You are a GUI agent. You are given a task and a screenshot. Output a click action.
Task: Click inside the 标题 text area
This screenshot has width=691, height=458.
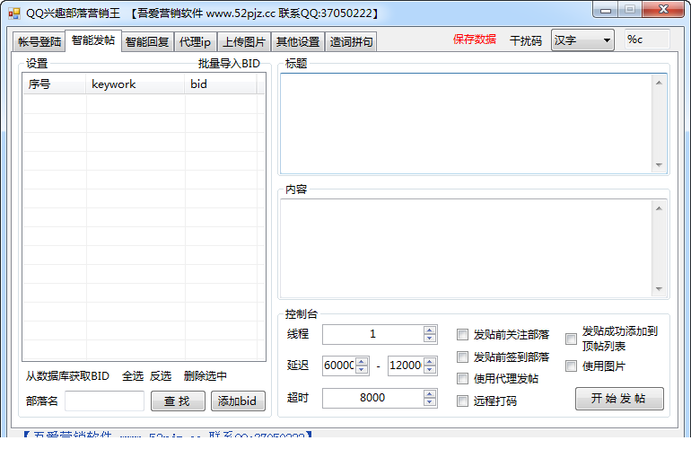pyautogui.click(x=466, y=124)
